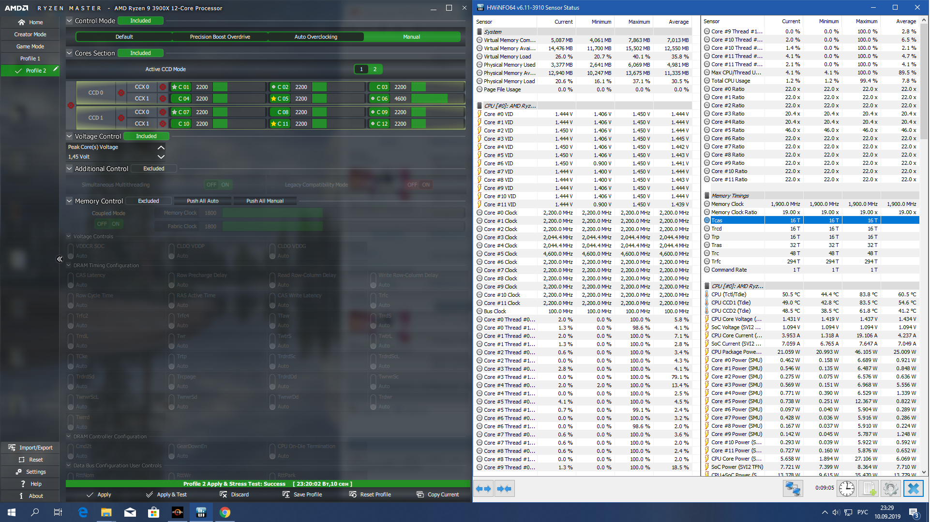
Task: Click the collapse columns arrows button in HWiNFO
Action: pos(504,489)
